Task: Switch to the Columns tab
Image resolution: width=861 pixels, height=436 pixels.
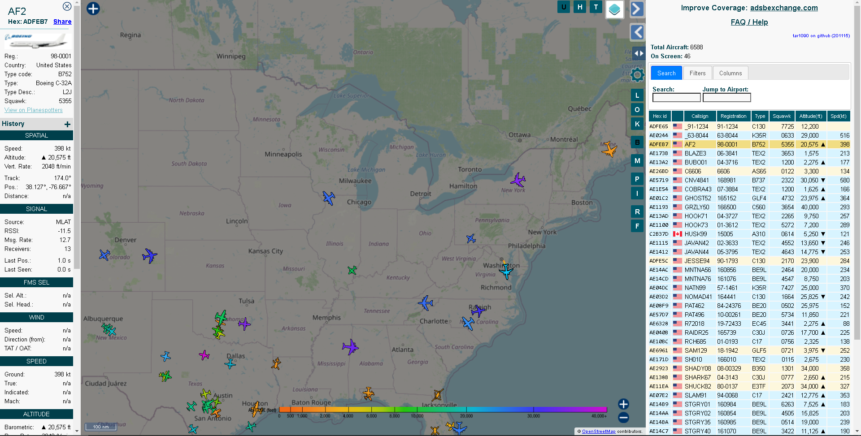Action: tap(731, 73)
